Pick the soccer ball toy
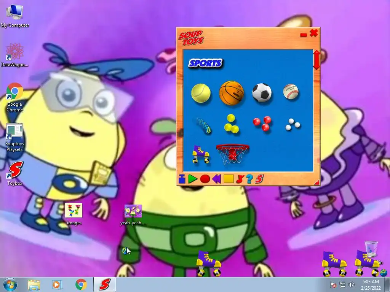The width and height of the screenshot is (390, 292). tap(262, 93)
